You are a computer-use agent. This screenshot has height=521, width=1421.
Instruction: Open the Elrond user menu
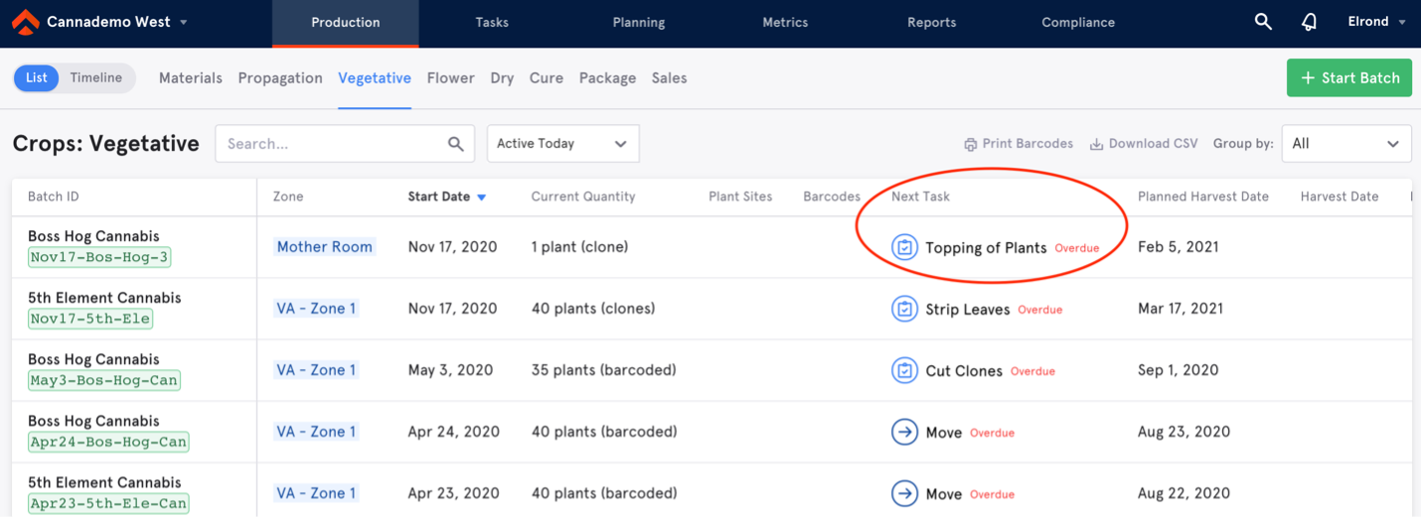pos(1376,22)
